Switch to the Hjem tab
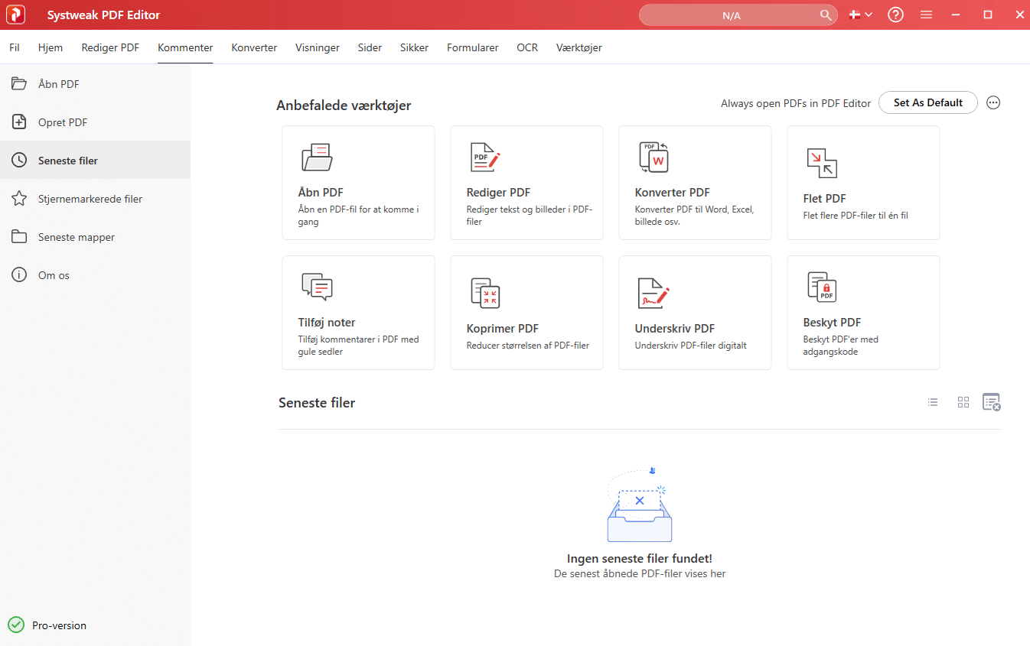Viewport: 1030px width, 646px height. point(51,47)
